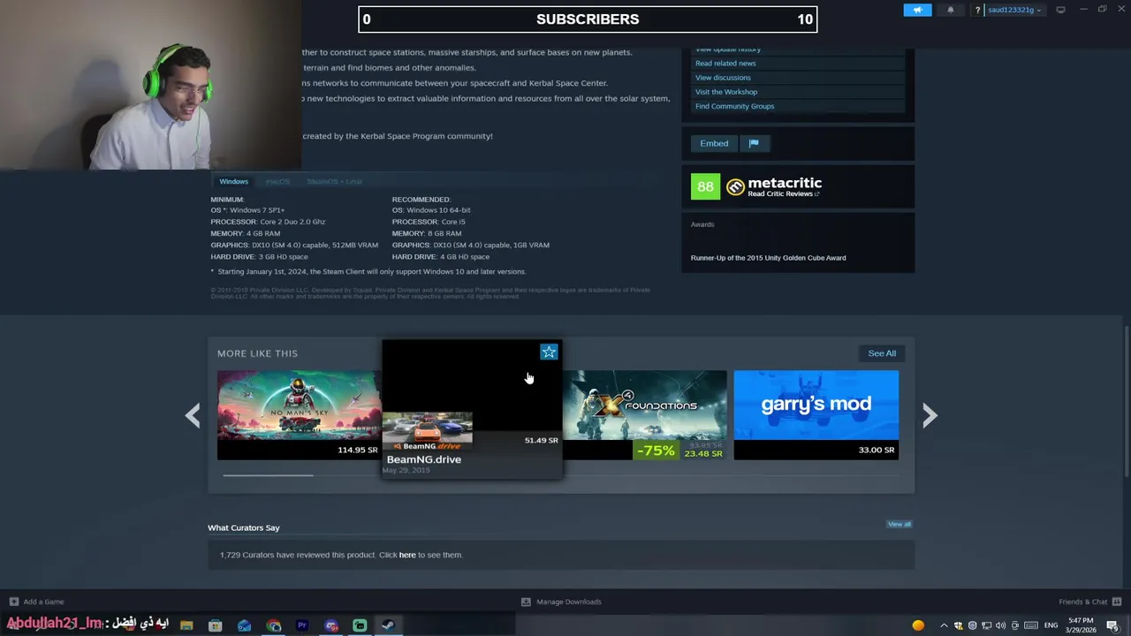Open Google Chrome in the taskbar
Image resolution: width=1131 pixels, height=636 pixels.
point(274,625)
